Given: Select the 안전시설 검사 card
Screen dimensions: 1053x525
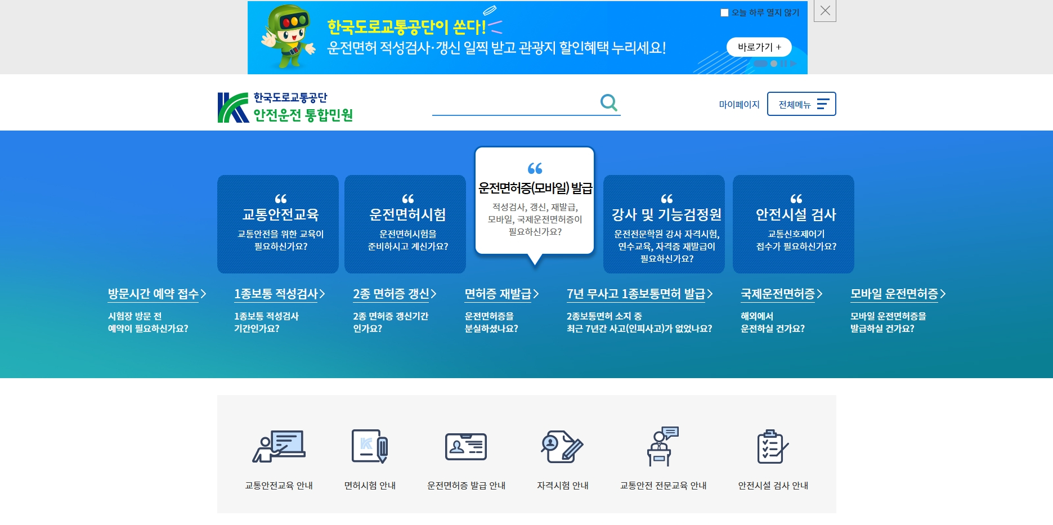Looking at the screenshot, I should (x=794, y=224).
